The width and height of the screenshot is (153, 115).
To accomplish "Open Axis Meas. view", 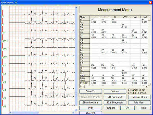I will 139,102.
